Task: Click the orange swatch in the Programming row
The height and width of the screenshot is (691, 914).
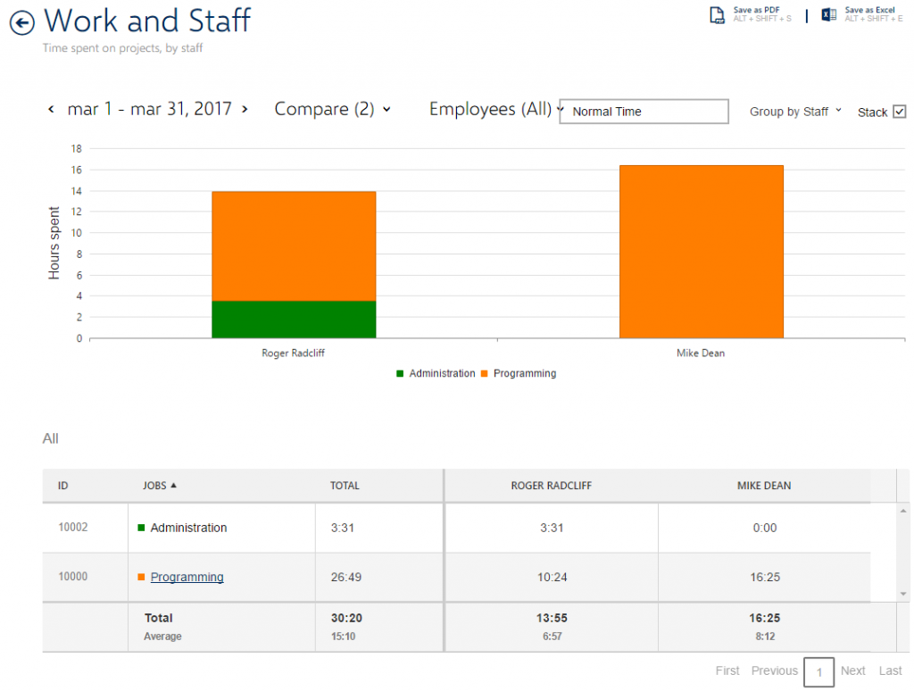Action: (x=141, y=577)
